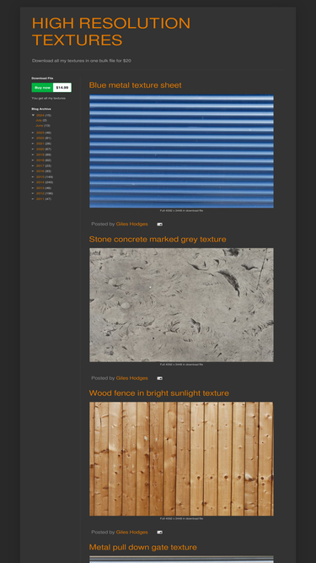Expand the 2020 archive arrow
This screenshot has height=563, width=316.
(34, 149)
